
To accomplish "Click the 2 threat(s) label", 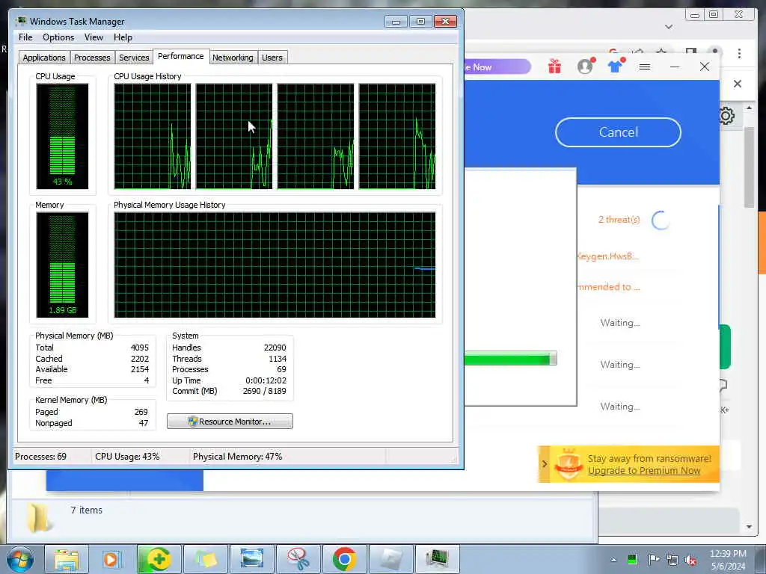I will click(x=619, y=220).
